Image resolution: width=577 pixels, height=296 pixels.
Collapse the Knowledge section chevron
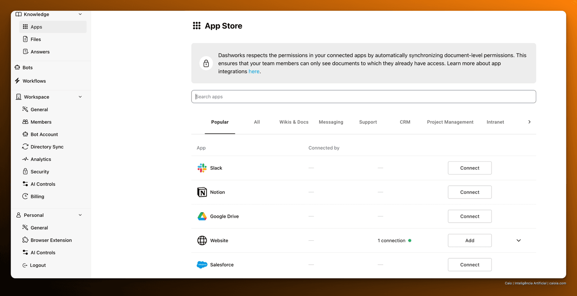click(x=80, y=14)
